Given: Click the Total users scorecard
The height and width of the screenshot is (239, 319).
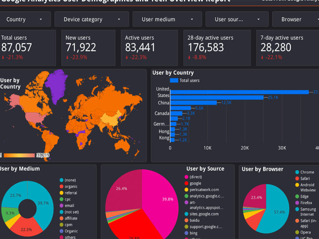Looking at the screenshot, I should click(28, 47).
